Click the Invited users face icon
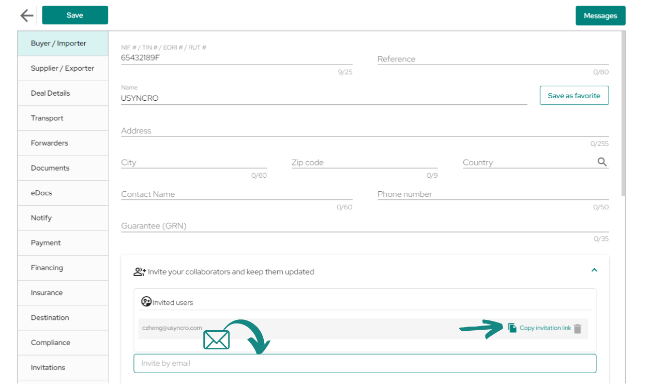Image resolution: width=648 pixels, height=385 pixels. tap(146, 302)
